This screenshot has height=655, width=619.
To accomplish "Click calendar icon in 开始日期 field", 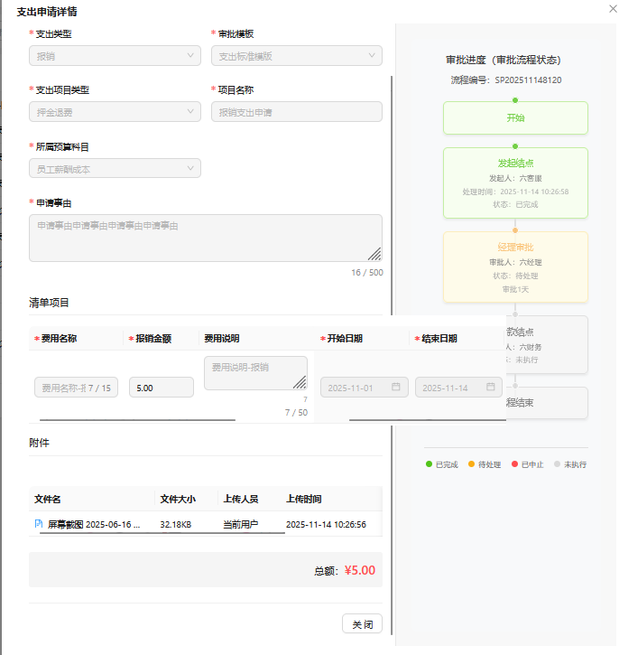I will pyautogui.click(x=395, y=387).
